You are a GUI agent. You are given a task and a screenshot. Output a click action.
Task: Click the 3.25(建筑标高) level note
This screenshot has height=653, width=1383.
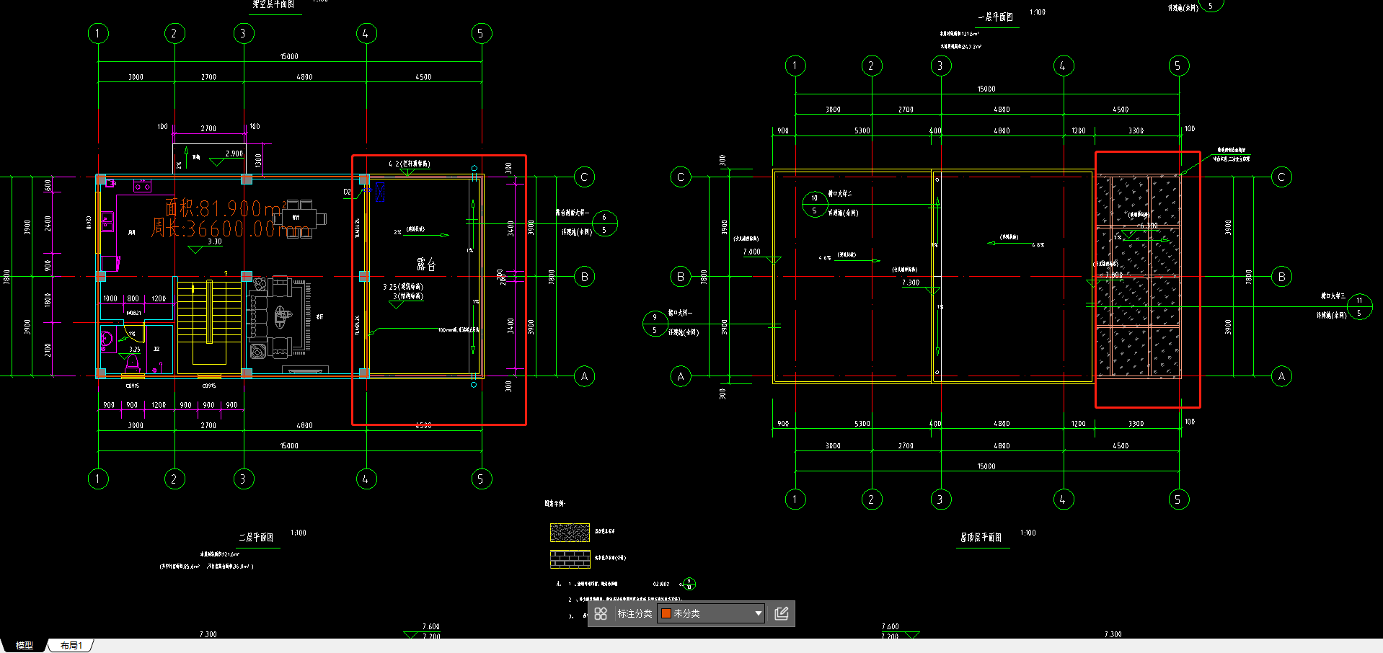(403, 286)
